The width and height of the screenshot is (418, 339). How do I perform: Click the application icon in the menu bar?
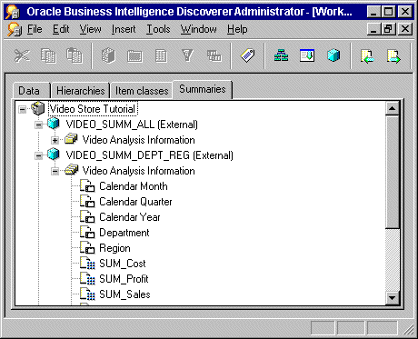pos(15,29)
